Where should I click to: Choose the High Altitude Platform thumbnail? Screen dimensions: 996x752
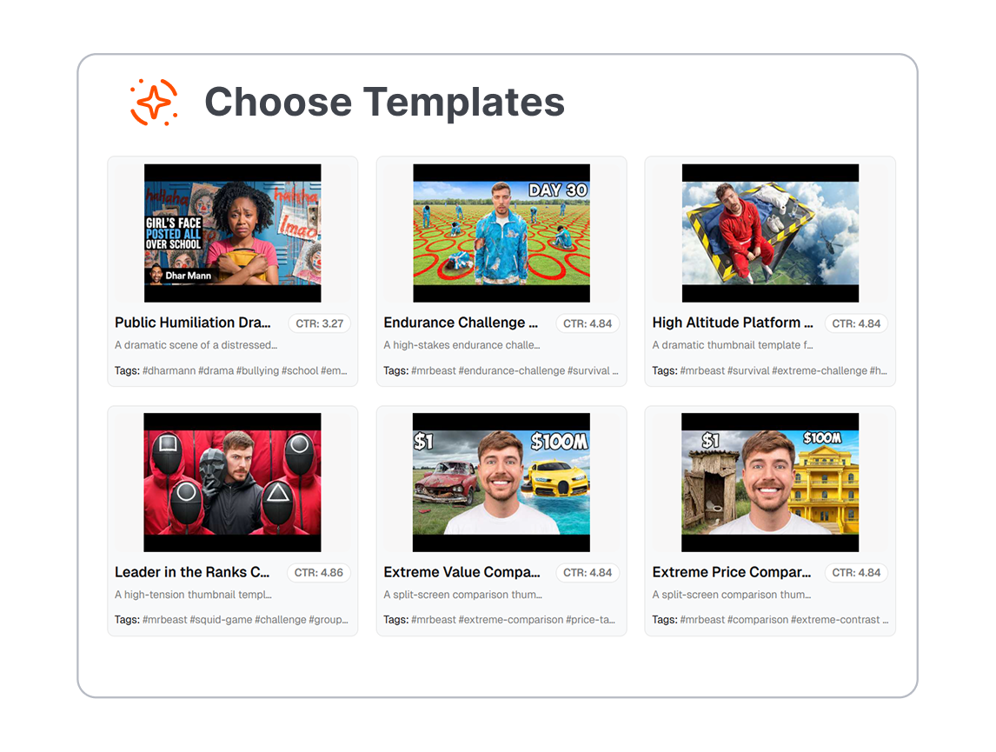click(x=770, y=233)
